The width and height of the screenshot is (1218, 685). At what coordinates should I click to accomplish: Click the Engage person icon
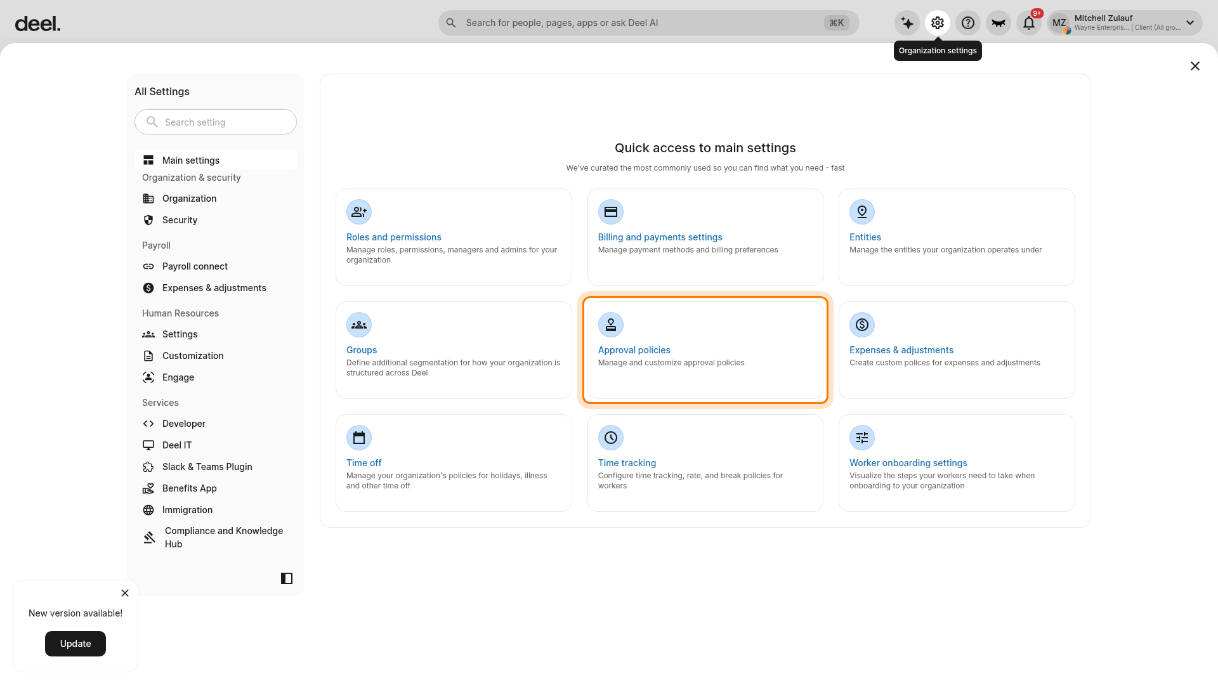coord(148,377)
